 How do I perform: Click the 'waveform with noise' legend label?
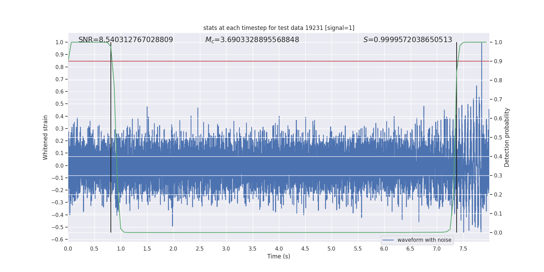[424, 240]
